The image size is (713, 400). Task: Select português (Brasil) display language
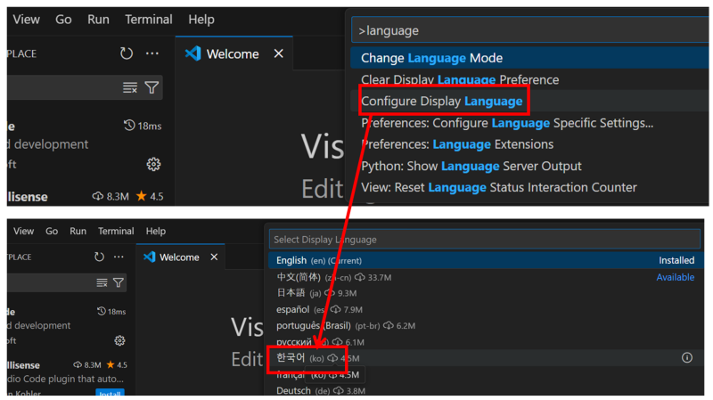[x=486, y=326]
